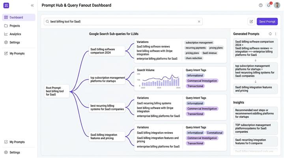This screenshot has height=158, width=284.
Task: Click the Send Prompt button
Action: (267, 22)
